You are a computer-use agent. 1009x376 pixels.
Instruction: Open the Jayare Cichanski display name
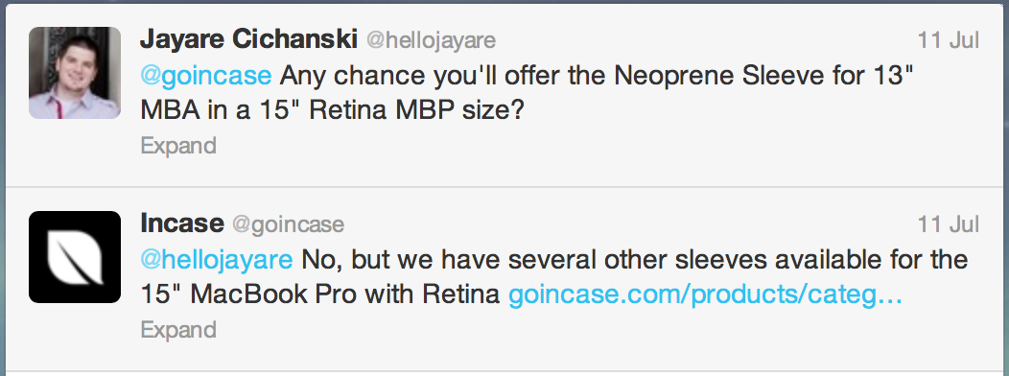click(x=248, y=40)
